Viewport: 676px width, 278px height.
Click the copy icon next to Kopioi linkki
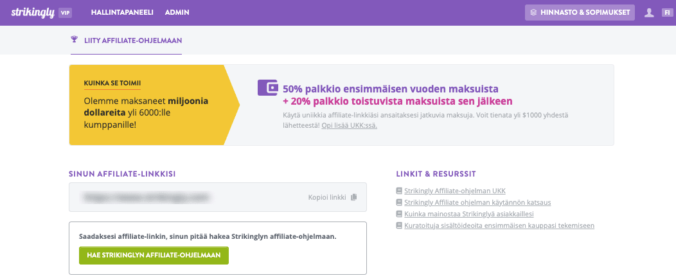pos(354,197)
